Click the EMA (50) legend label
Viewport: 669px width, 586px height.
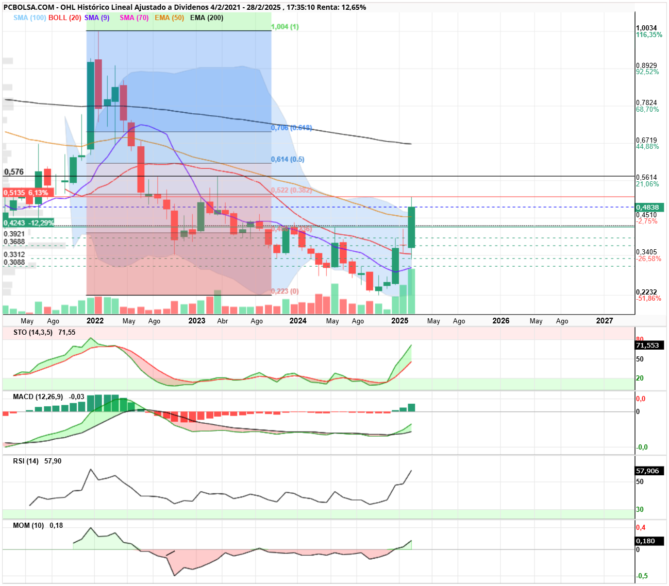pos(169,18)
